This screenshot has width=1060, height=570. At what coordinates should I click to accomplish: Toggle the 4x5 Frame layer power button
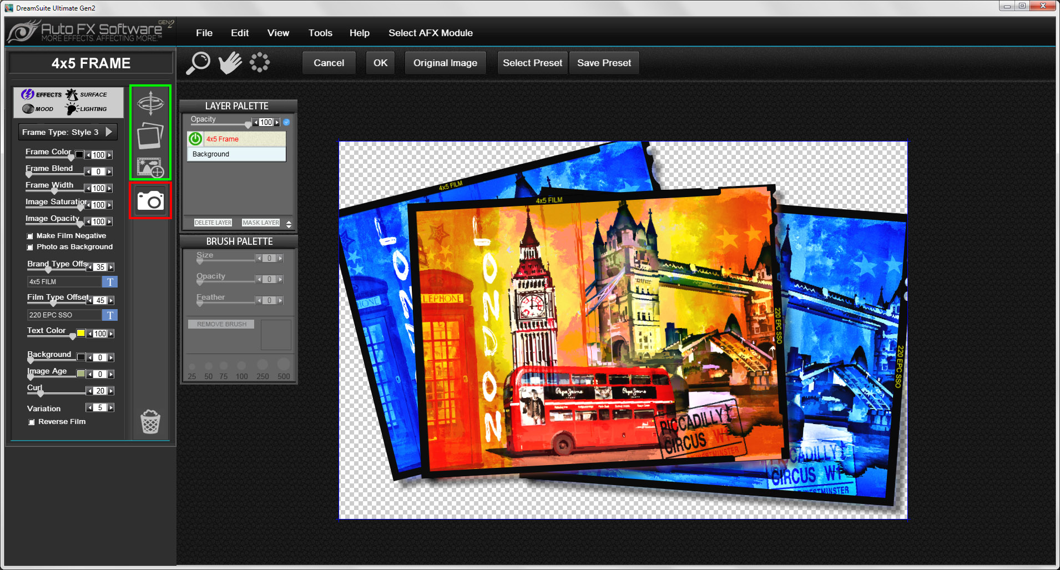click(195, 139)
